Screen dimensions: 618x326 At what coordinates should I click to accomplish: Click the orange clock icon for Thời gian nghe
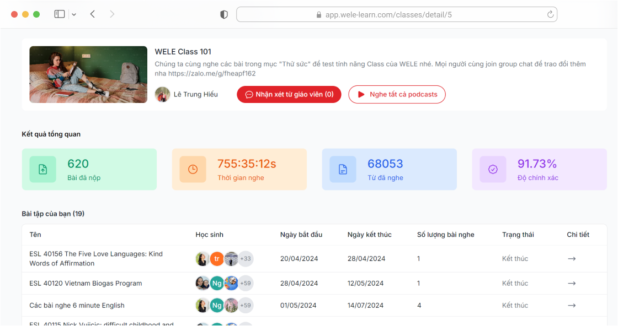tap(193, 169)
